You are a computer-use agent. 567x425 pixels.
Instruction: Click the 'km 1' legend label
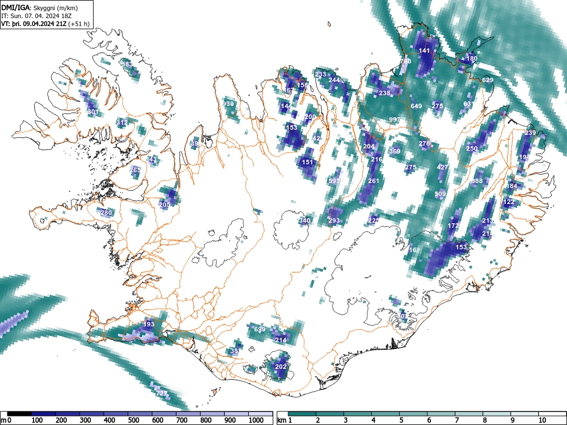point(285,420)
